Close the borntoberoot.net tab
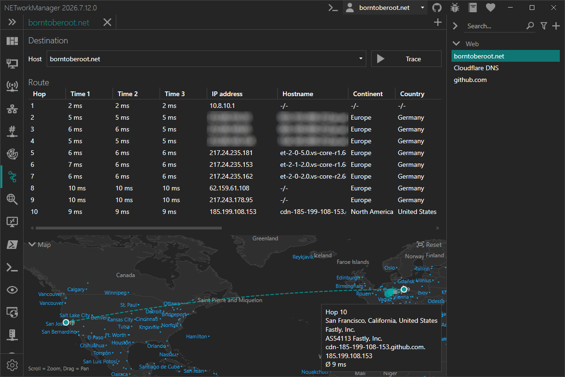 tap(107, 22)
